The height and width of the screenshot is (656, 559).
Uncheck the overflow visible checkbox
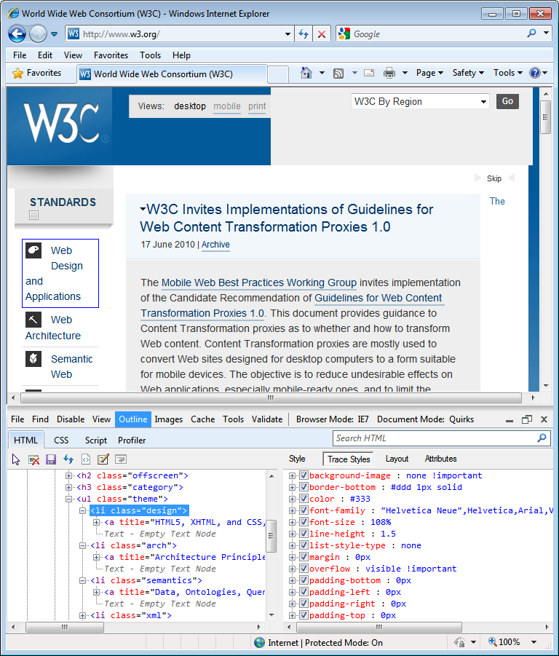point(304,569)
